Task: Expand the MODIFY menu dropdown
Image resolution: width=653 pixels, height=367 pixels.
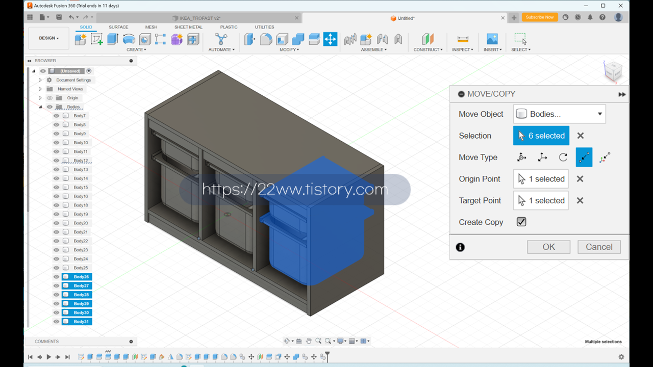Action: 289,49
